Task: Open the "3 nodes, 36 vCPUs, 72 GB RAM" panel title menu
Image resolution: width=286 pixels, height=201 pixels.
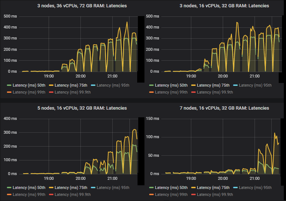Action: (71, 6)
